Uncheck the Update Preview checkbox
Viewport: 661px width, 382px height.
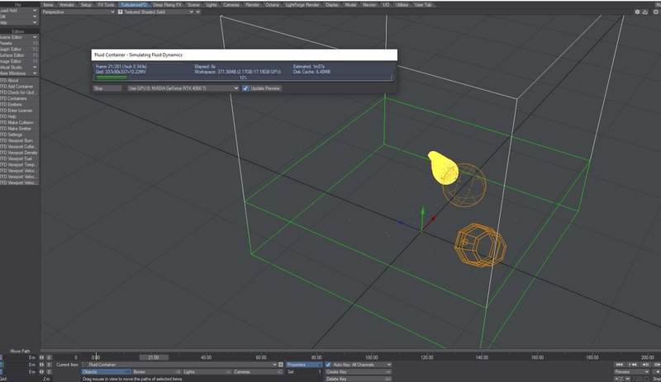click(245, 88)
